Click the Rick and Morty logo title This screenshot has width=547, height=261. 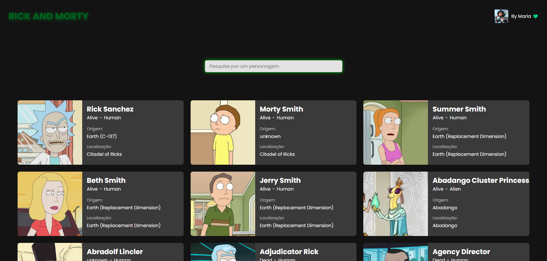tap(48, 16)
